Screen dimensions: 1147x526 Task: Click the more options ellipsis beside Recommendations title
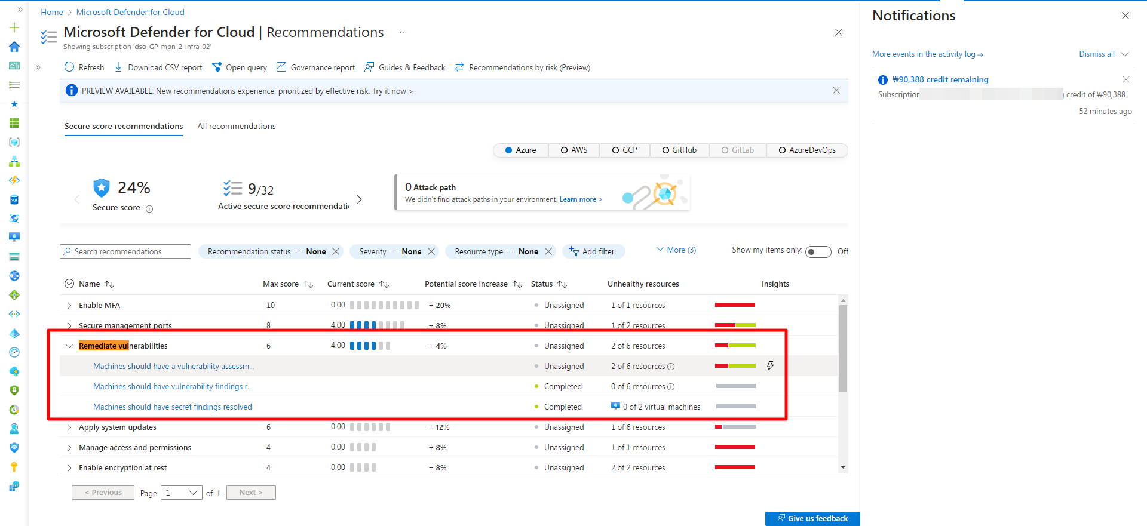pos(403,32)
